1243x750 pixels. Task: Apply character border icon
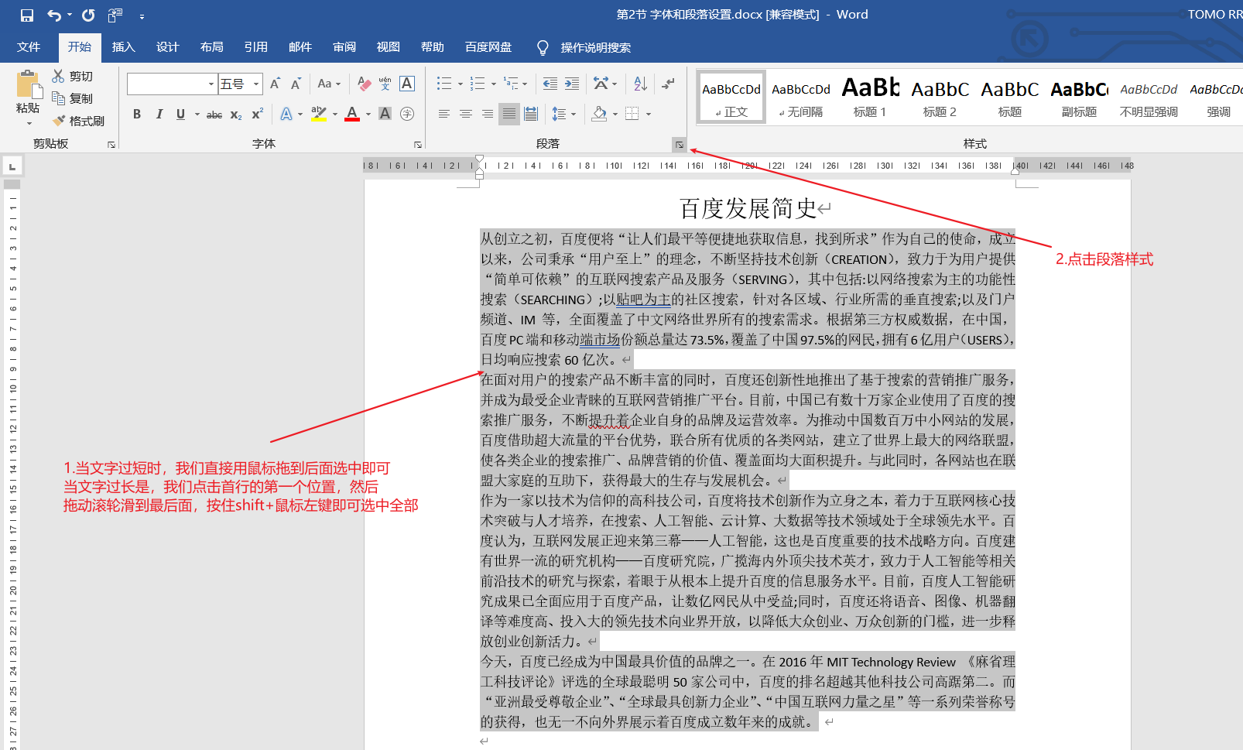(407, 84)
